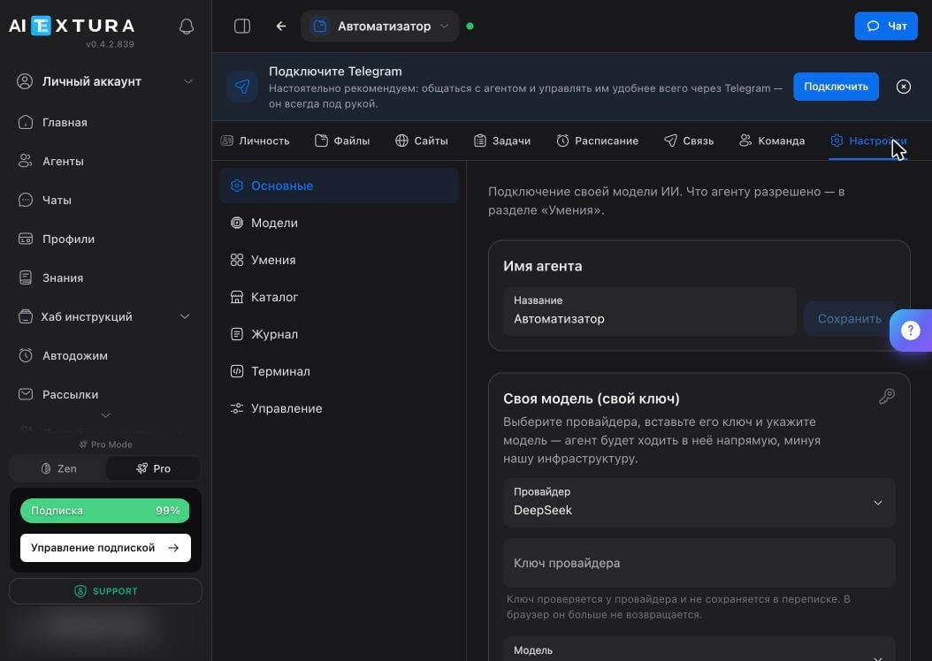This screenshot has width=932, height=661.
Task: Click the Подключить button
Action: pyautogui.click(x=836, y=87)
